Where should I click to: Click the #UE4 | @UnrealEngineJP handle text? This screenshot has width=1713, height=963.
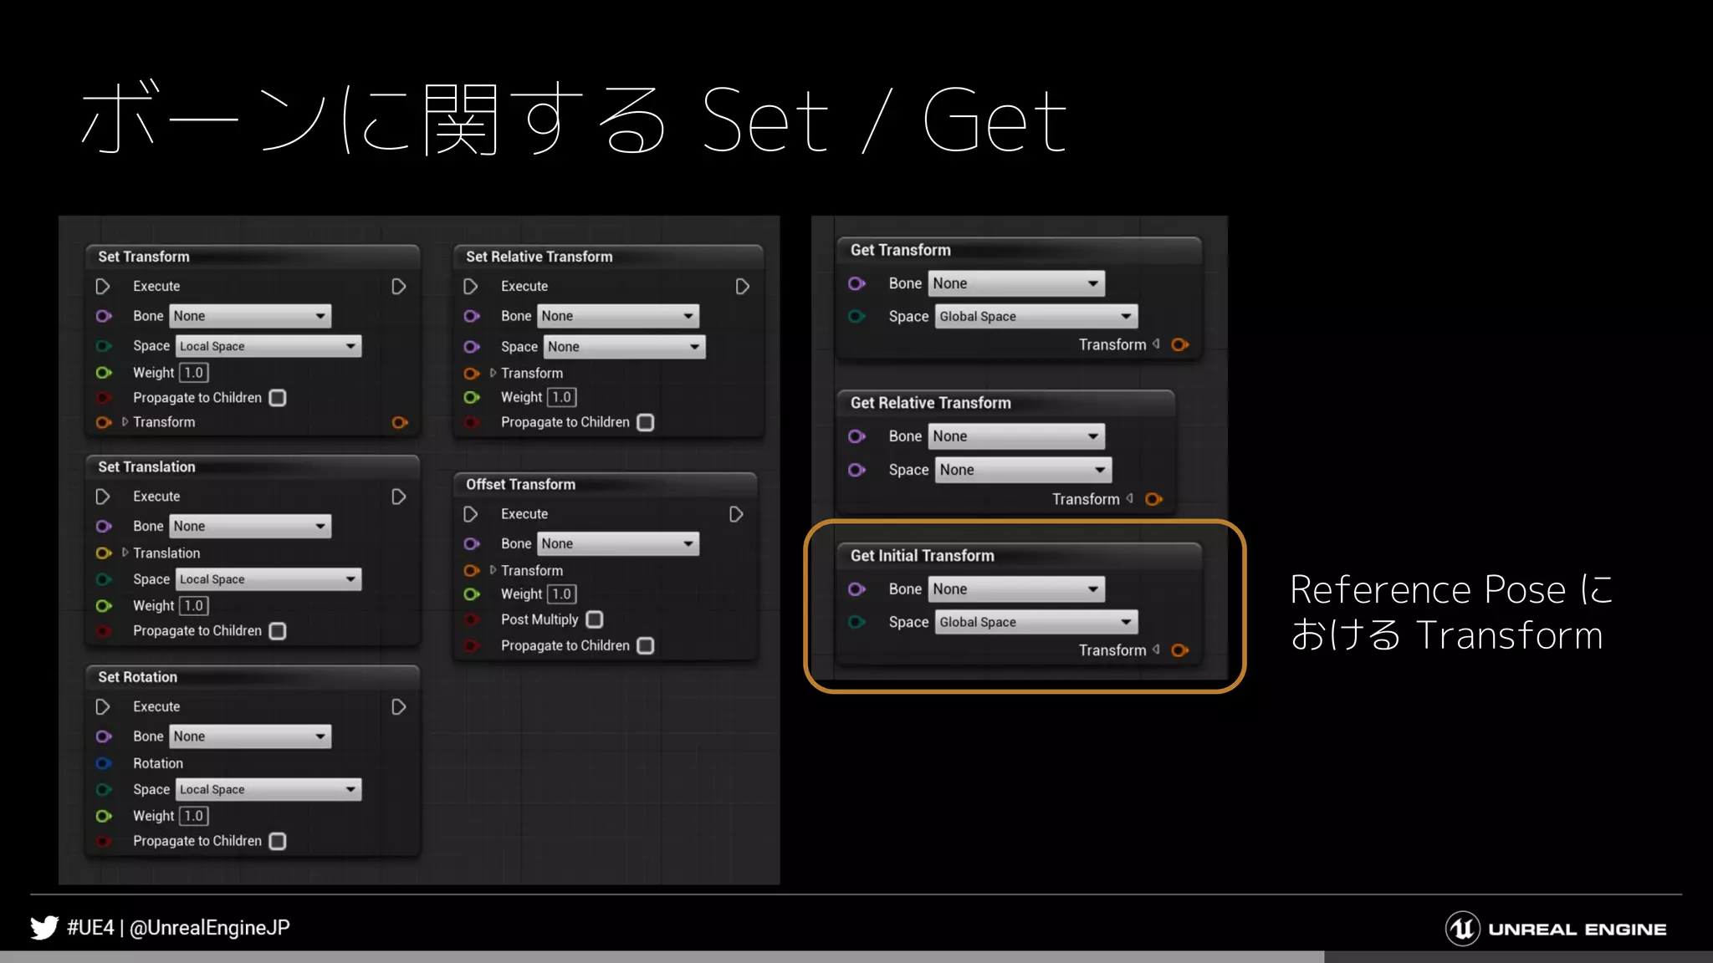tap(178, 928)
